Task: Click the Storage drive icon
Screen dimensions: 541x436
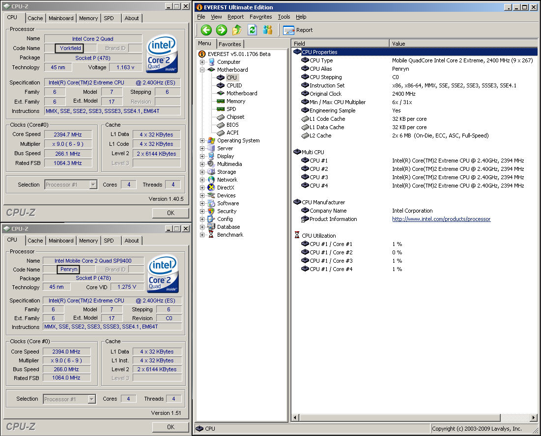Action: click(211, 172)
